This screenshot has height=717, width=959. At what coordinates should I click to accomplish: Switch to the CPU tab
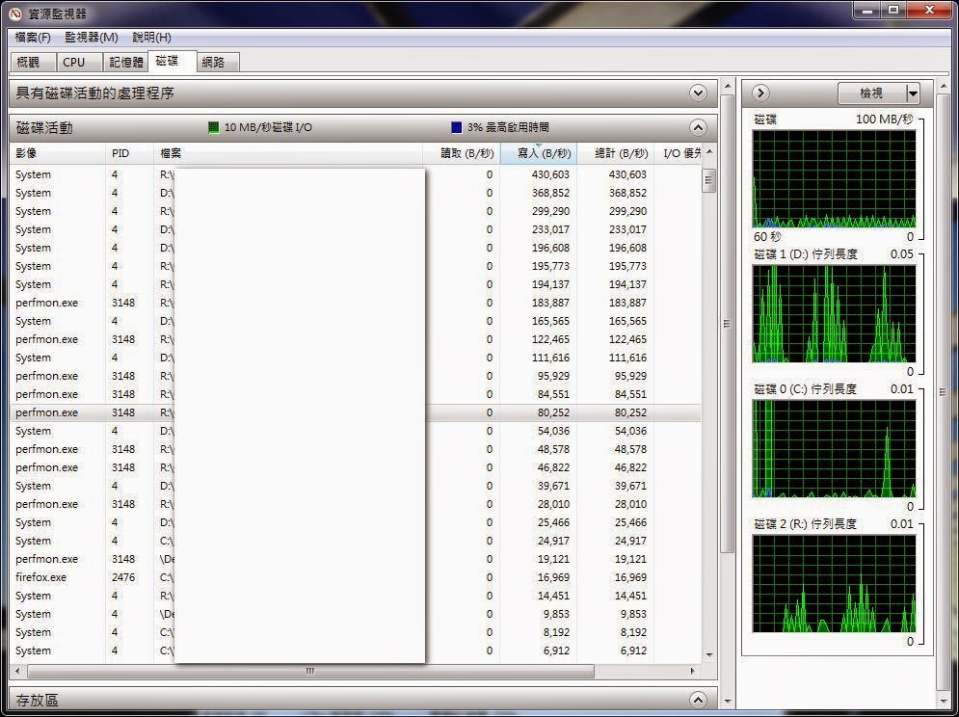(x=79, y=63)
